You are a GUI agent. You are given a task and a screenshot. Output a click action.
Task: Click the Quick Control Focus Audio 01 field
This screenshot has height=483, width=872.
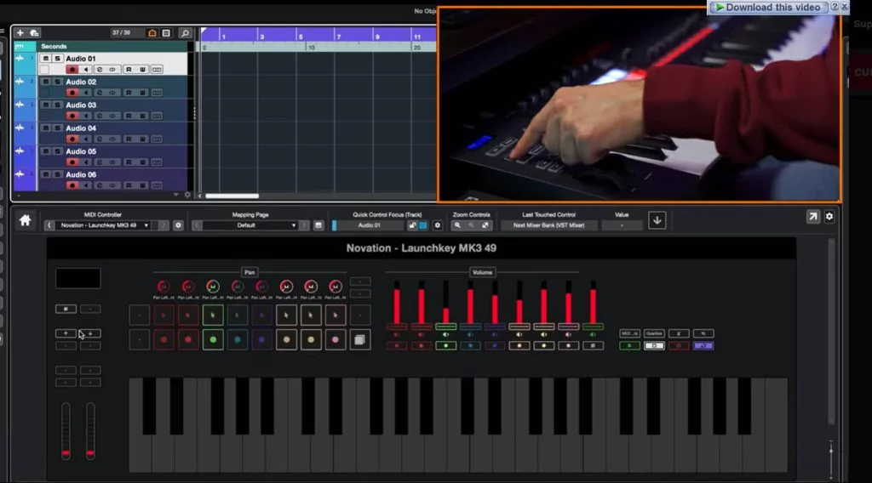pos(370,225)
